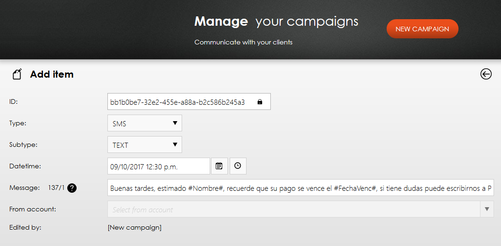Open the Type dropdown showing SMS
Image resolution: width=501 pixels, height=246 pixels.
[x=145, y=123]
